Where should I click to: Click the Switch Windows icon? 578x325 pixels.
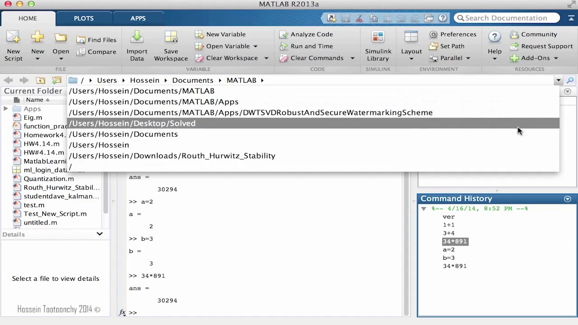(x=429, y=18)
